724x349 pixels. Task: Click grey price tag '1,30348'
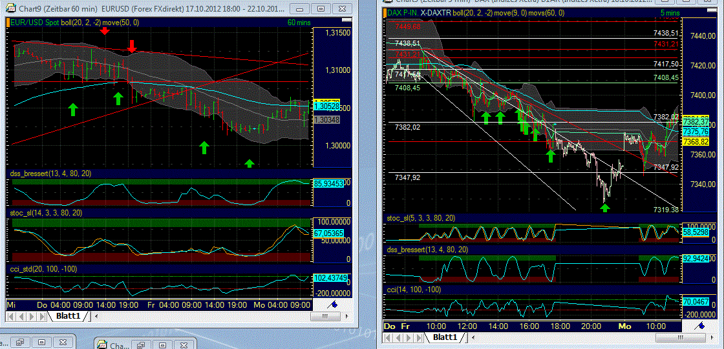(x=326, y=120)
